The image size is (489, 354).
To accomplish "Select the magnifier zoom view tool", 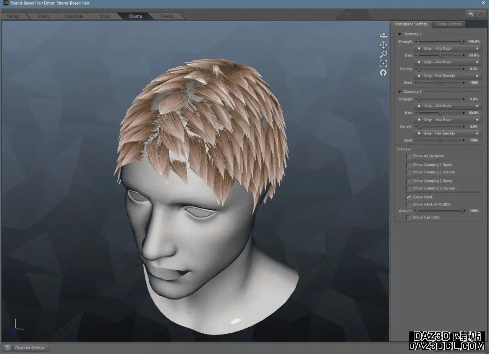I will tap(384, 54).
